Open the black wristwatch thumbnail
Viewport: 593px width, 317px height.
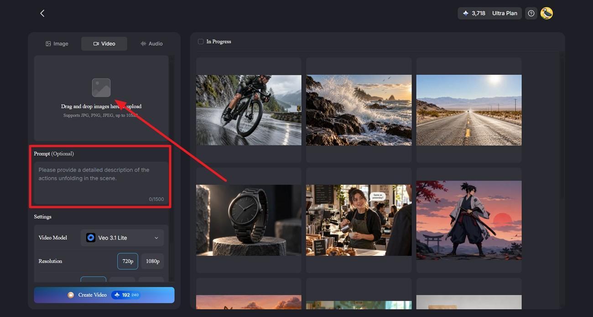coord(249,220)
